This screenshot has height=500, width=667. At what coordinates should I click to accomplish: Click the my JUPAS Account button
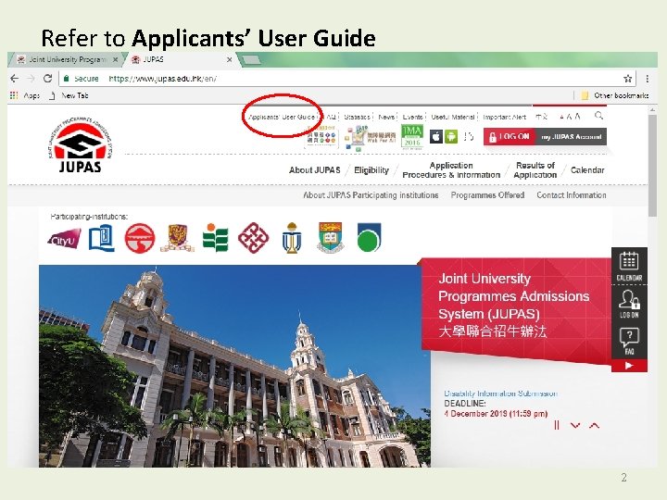[x=571, y=137]
